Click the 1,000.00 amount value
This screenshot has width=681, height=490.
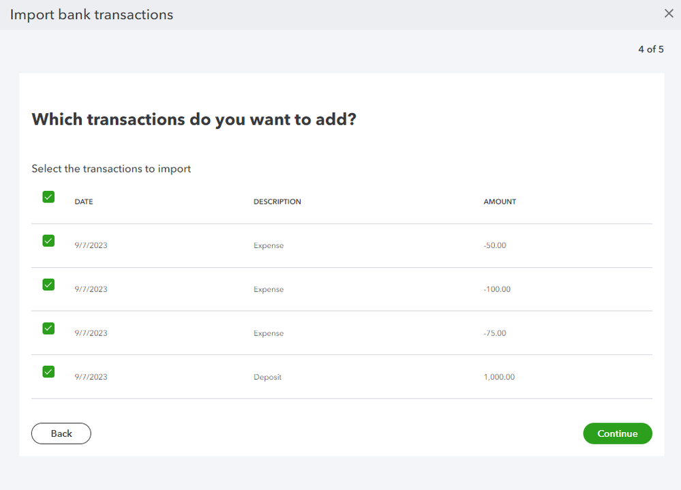pos(499,377)
